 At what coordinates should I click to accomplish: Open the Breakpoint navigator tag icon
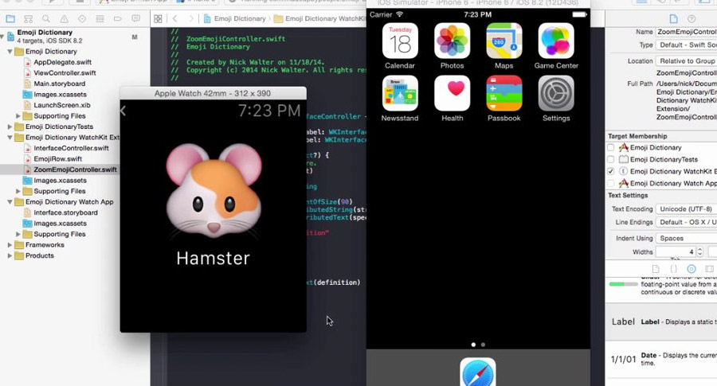pos(118,19)
